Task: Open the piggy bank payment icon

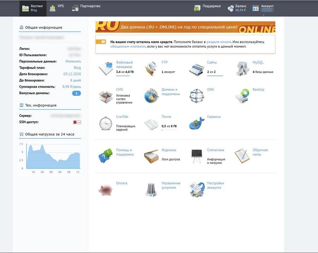Action: tap(105, 189)
